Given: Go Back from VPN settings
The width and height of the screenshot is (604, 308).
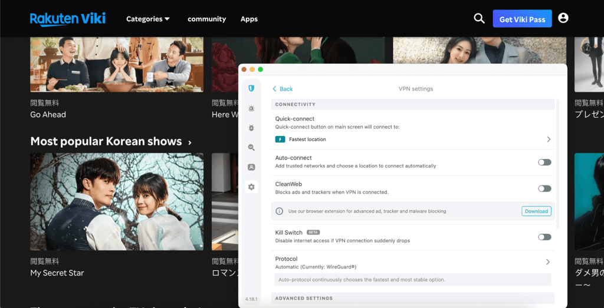Looking at the screenshot, I should pos(283,89).
